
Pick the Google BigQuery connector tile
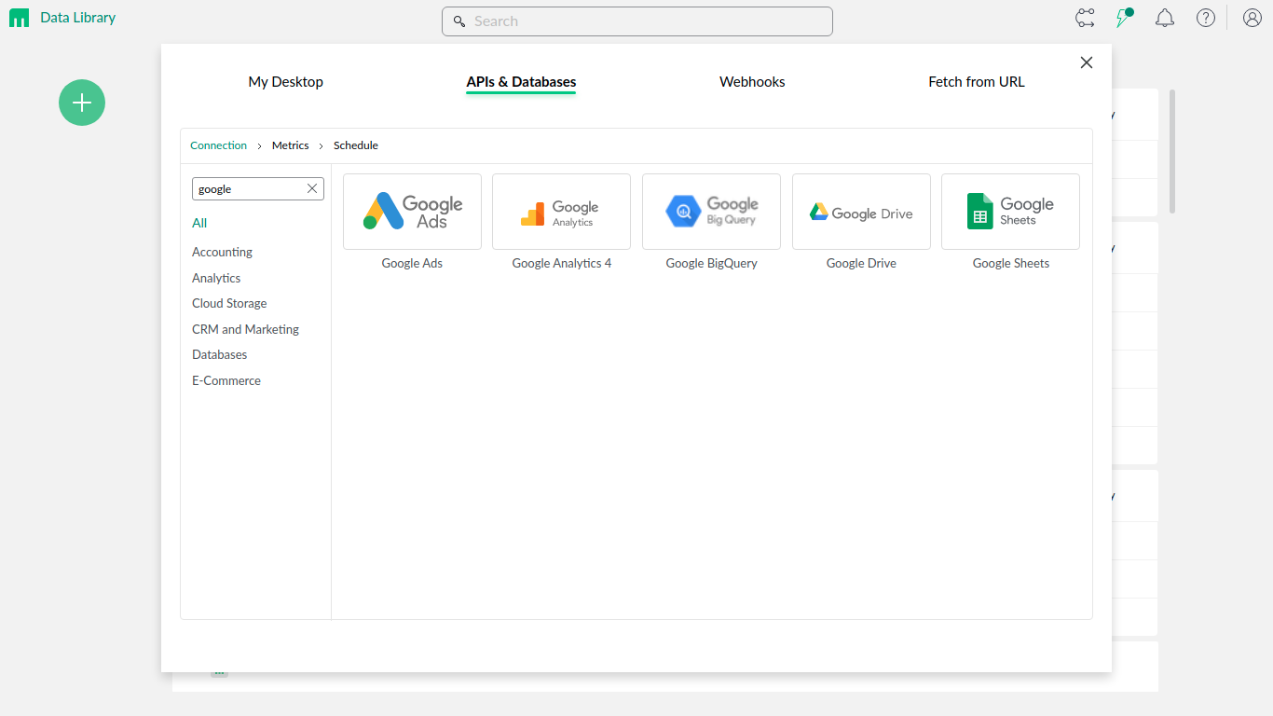coord(711,212)
